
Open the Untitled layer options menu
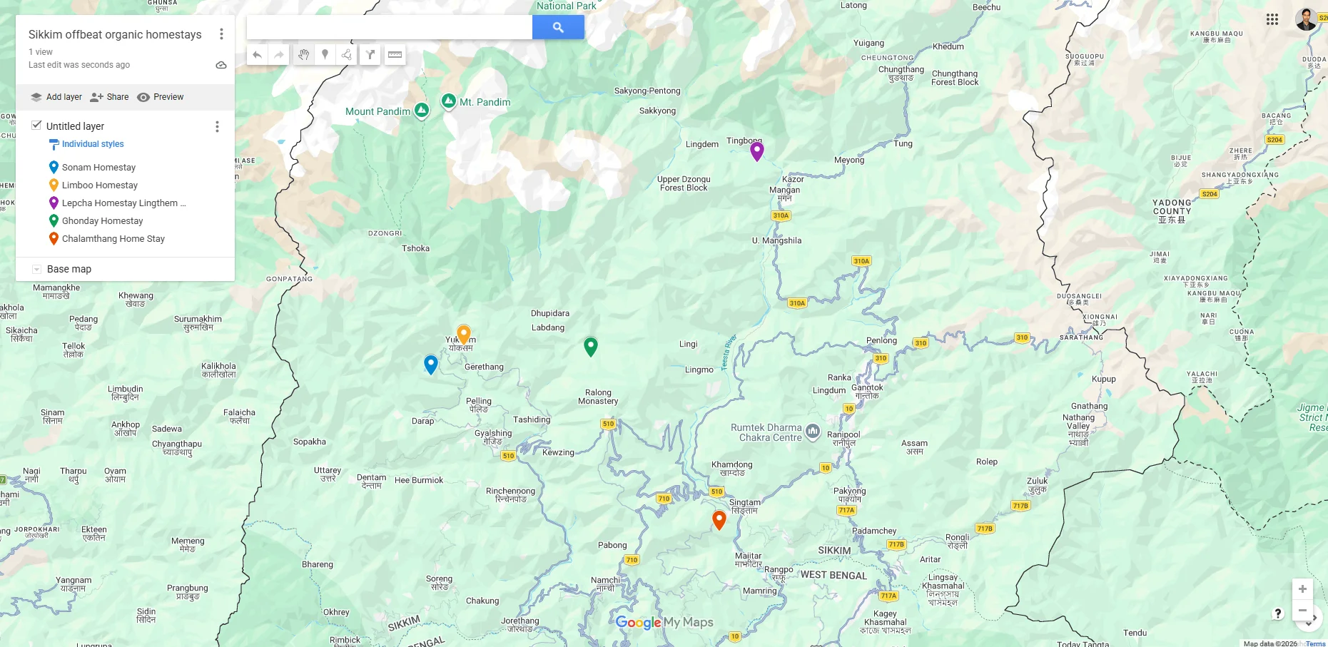[x=217, y=126]
